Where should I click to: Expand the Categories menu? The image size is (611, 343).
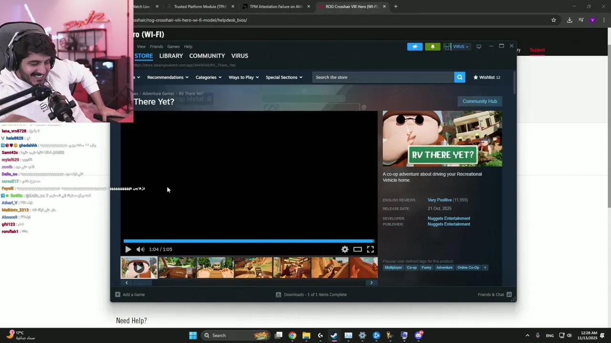[x=209, y=77]
